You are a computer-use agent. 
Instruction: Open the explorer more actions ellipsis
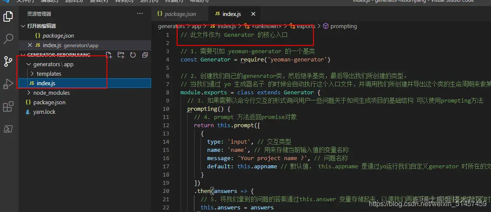(x=140, y=13)
